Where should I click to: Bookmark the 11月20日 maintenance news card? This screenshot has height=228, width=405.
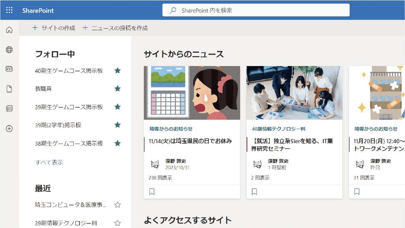(x=357, y=192)
